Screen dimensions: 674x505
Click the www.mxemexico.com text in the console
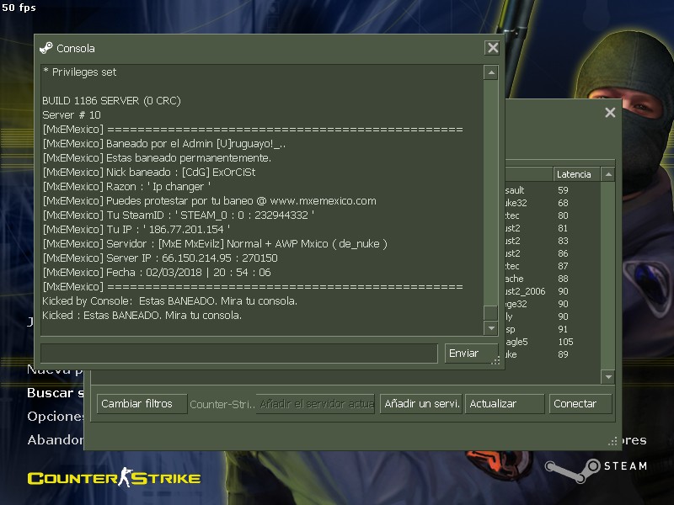click(323, 201)
